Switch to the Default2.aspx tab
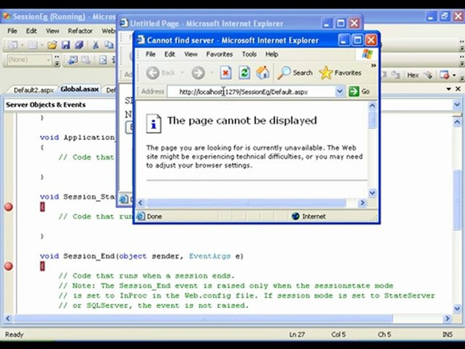 click(x=33, y=90)
